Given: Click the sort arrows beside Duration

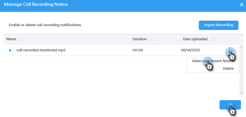Looking at the screenshot, I should click(x=152, y=39).
